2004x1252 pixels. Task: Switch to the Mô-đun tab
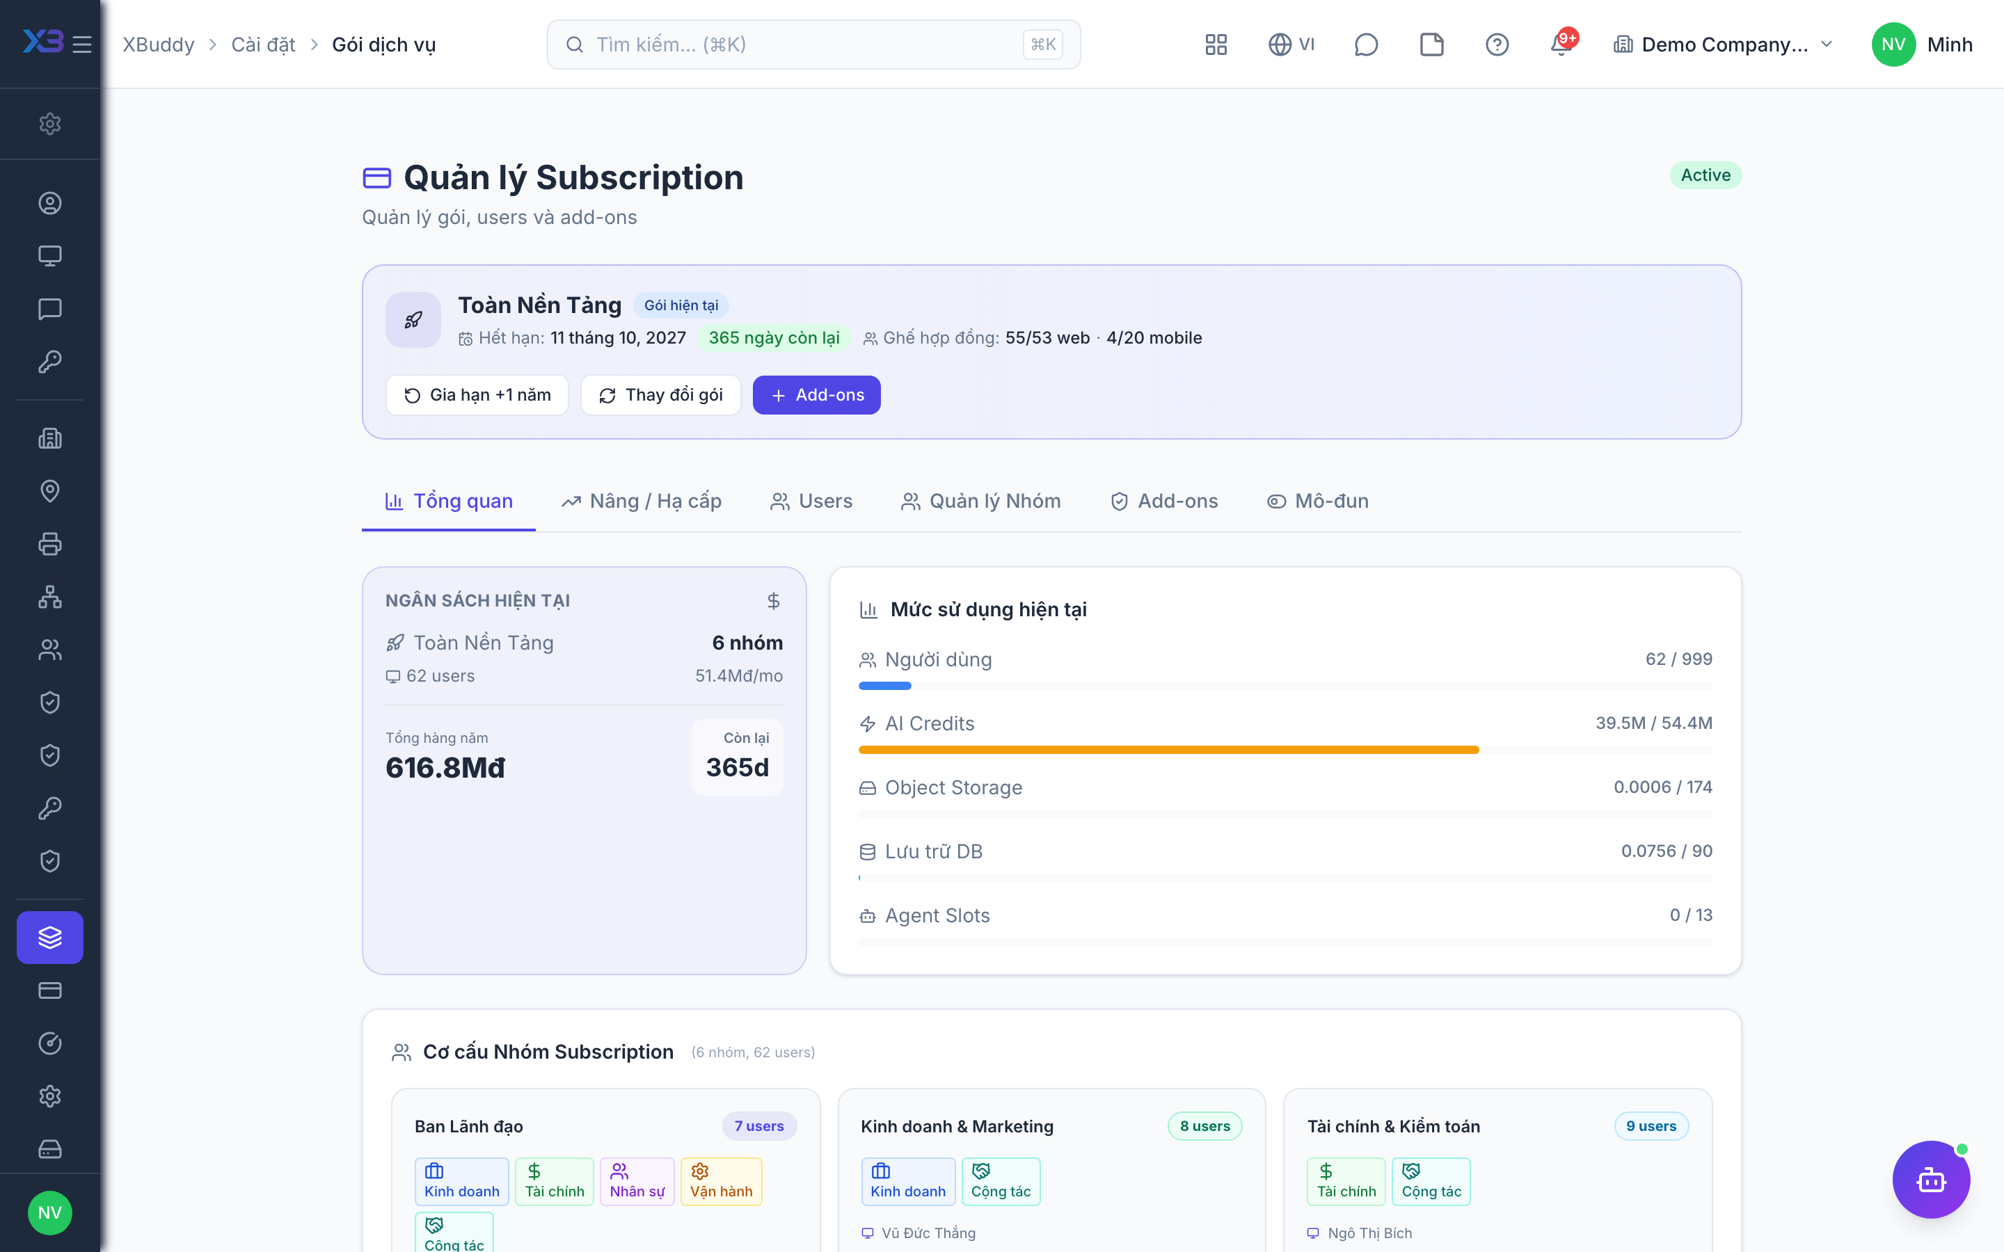coord(1319,501)
